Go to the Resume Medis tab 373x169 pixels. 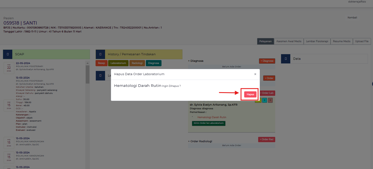point(341,41)
